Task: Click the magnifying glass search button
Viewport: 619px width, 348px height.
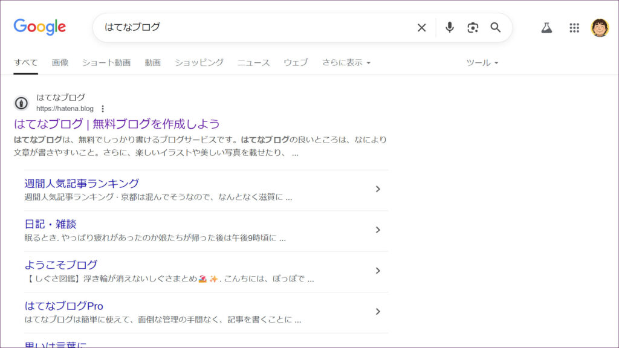Action: pos(496,28)
